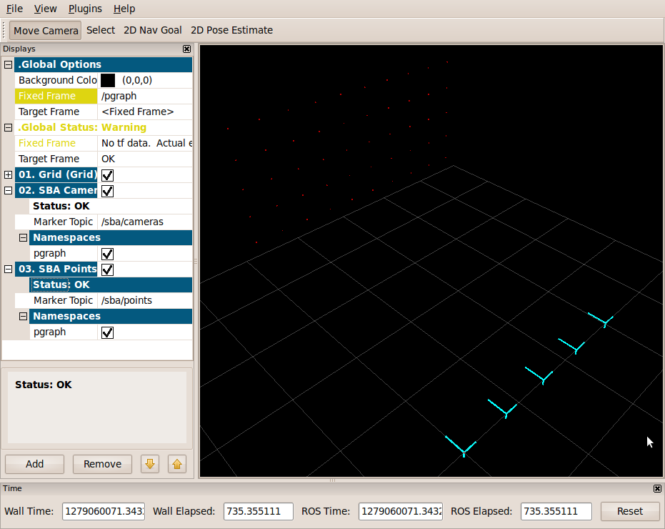Viewport: 665px width, 529px height.
Task: Click the 'No tf data' status message
Action: point(145,143)
